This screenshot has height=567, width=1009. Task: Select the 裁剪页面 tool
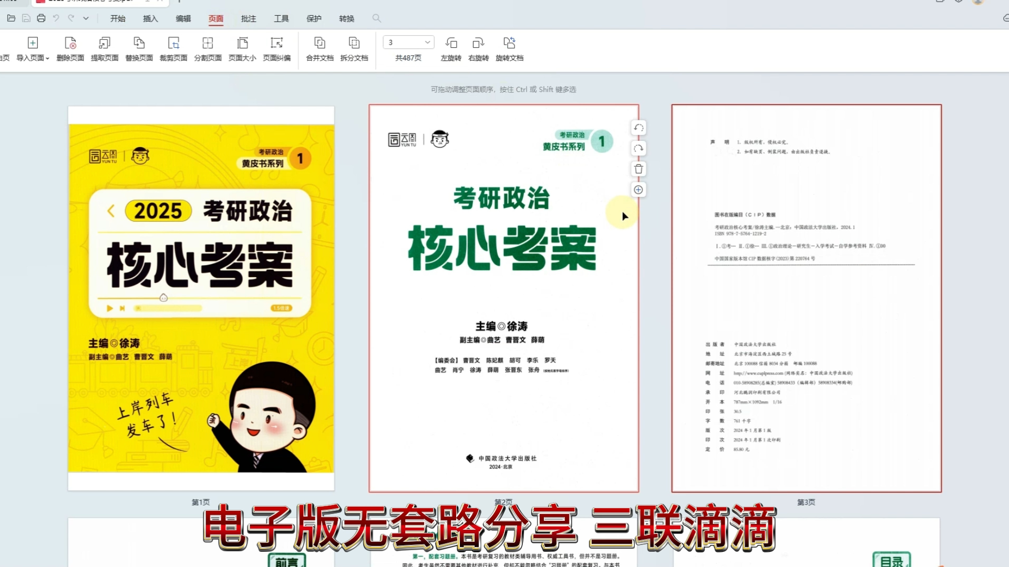173,49
